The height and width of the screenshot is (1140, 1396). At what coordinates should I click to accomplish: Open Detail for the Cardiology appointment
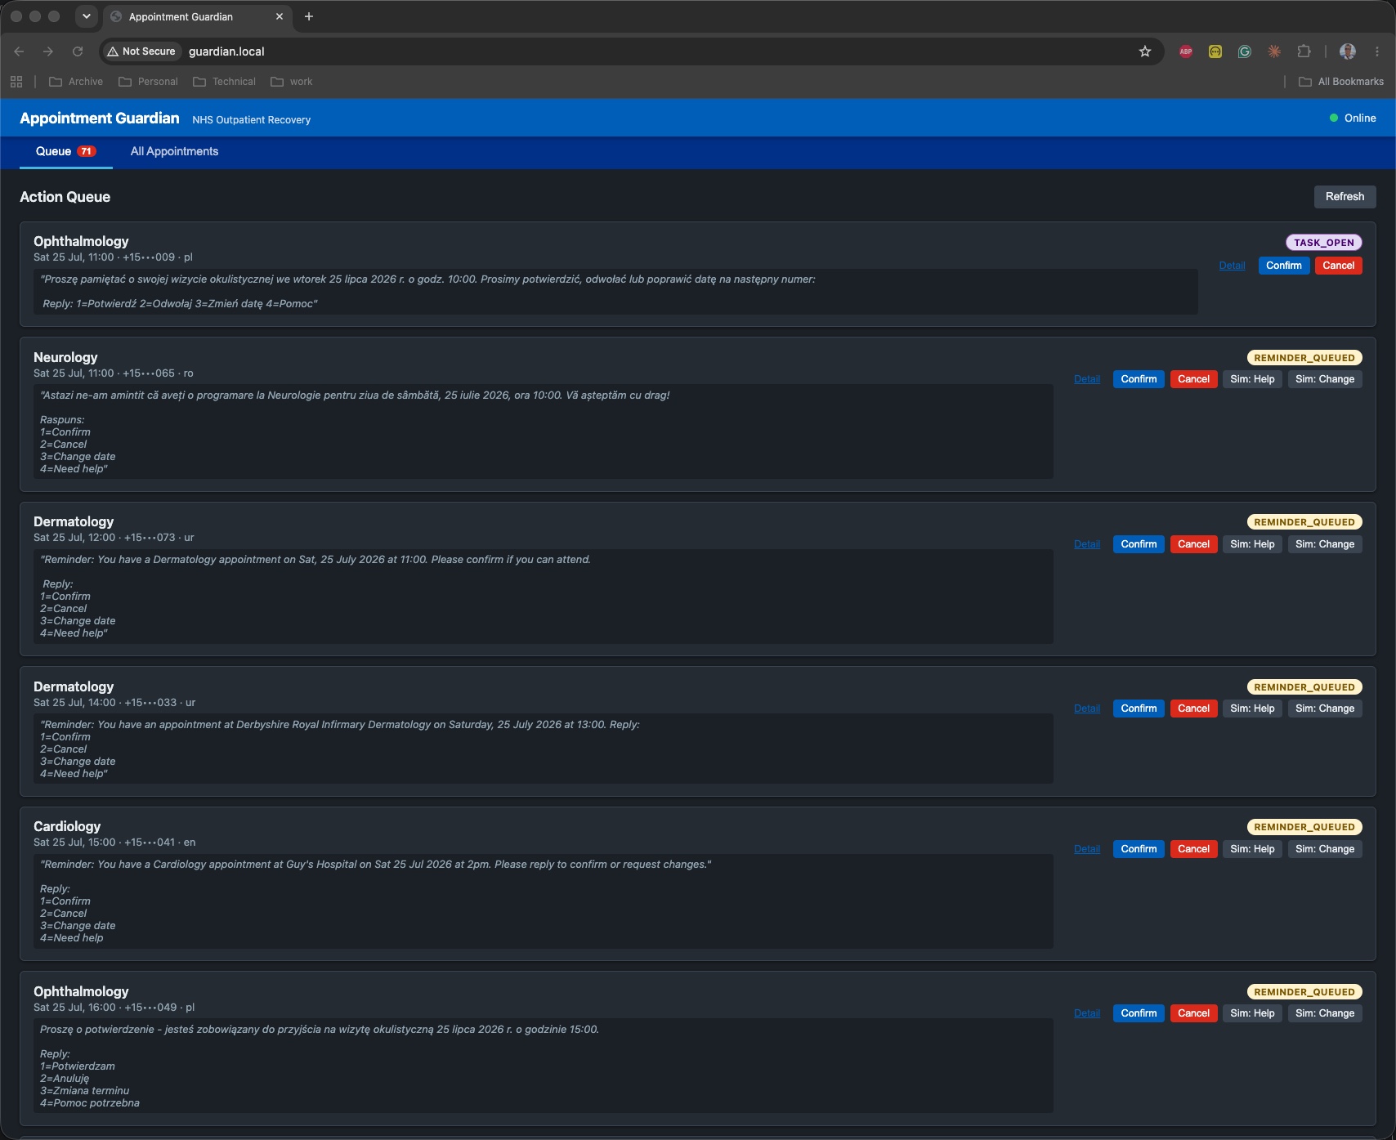[x=1087, y=849]
